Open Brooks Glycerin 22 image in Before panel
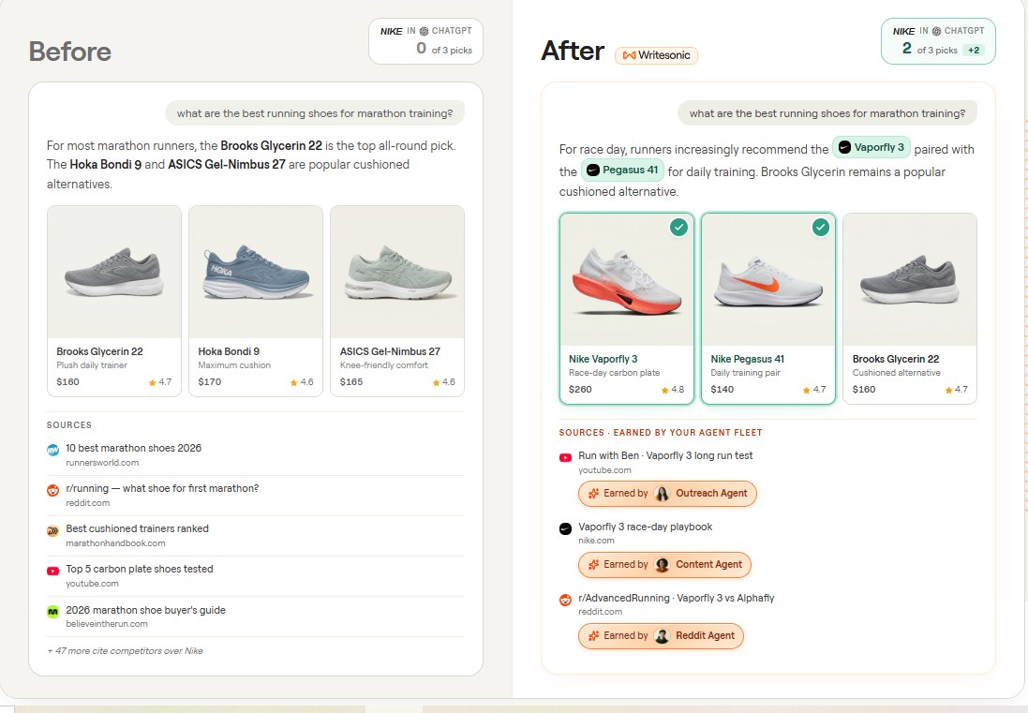This screenshot has width=1028, height=713. pos(114,272)
